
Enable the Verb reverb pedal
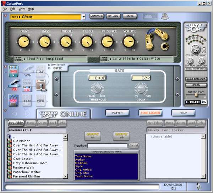tap(40, 100)
